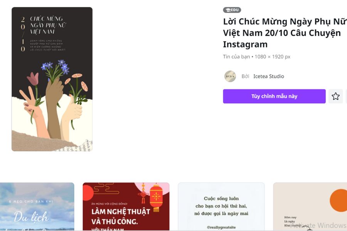This screenshot has width=347, height=231.
Task: Open the Du lịch sky template thumbnail
Action: click(x=37, y=206)
